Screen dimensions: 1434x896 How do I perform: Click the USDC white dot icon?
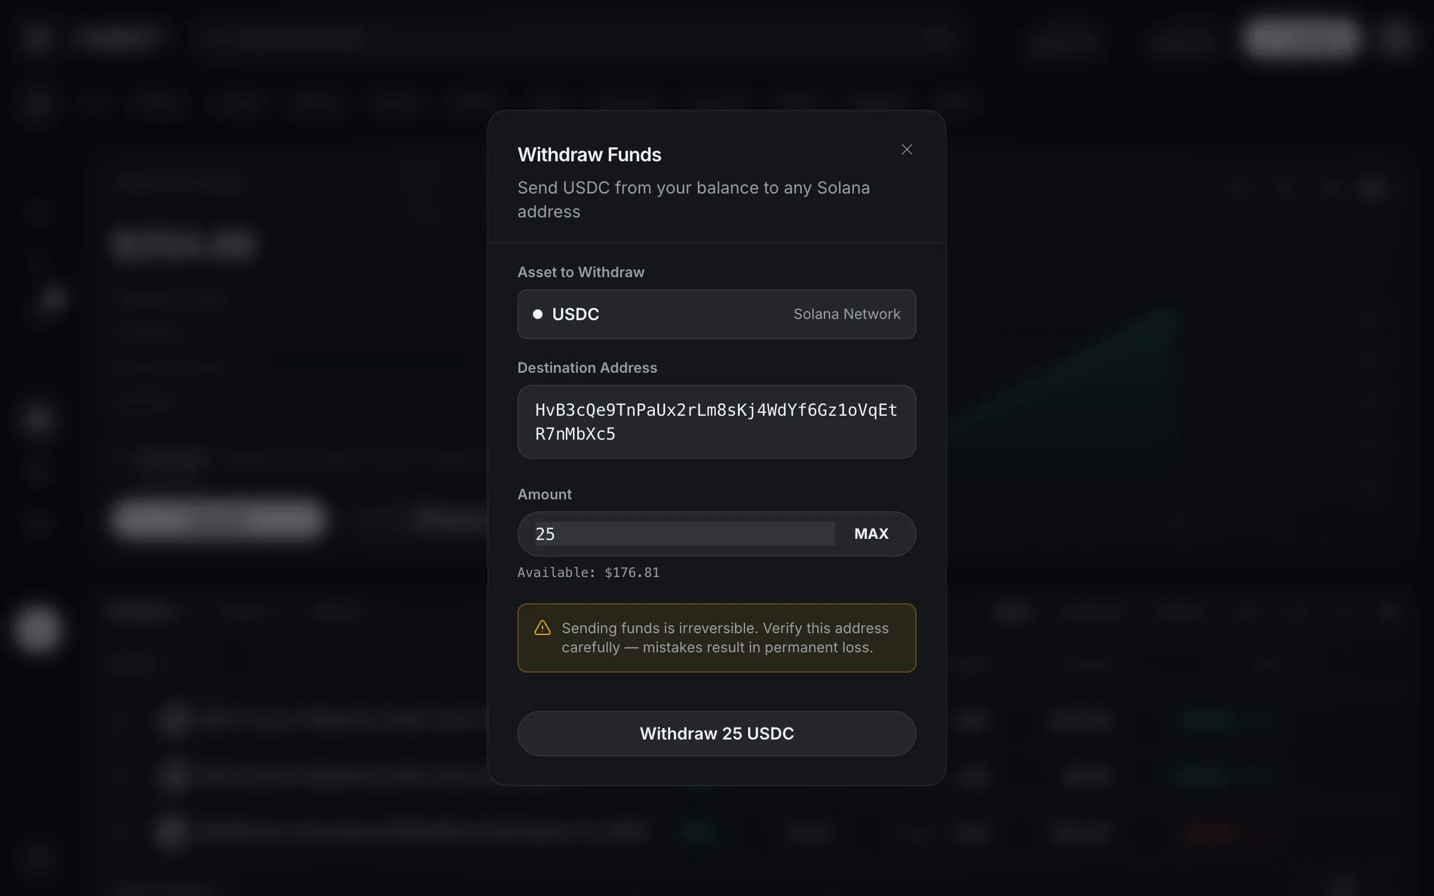click(x=538, y=314)
